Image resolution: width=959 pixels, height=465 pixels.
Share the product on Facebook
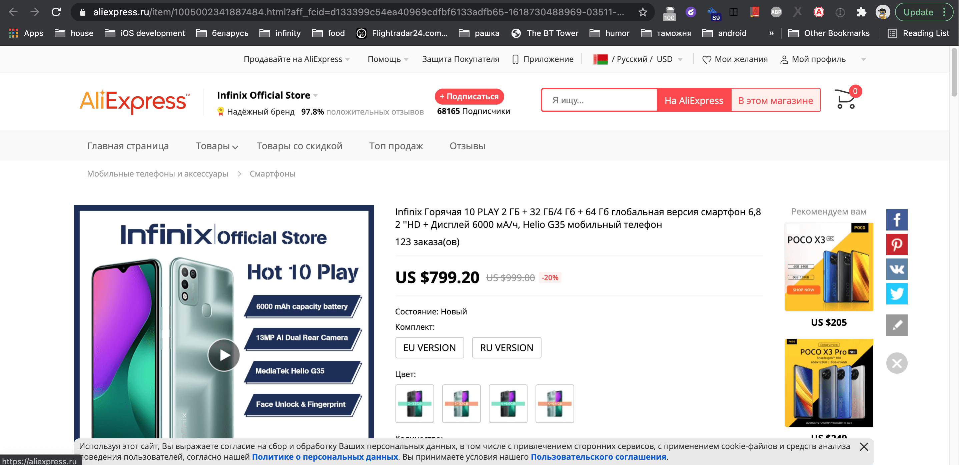pos(896,220)
